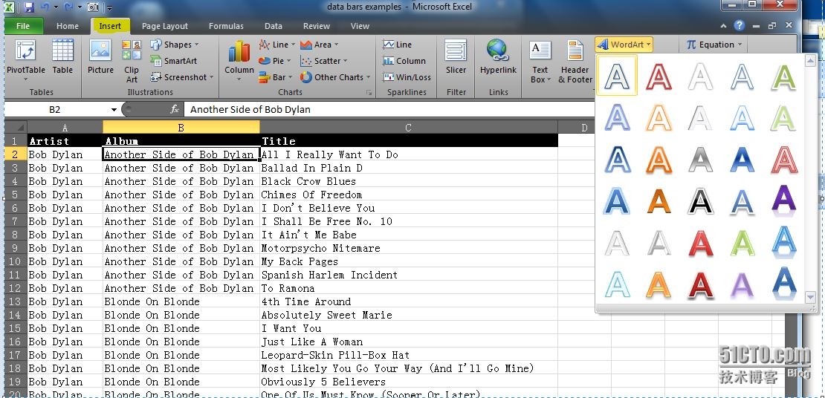Choose the purple WordArt style in fourth row
The width and height of the screenshot is (825, 398).
[x=784, y=200]
